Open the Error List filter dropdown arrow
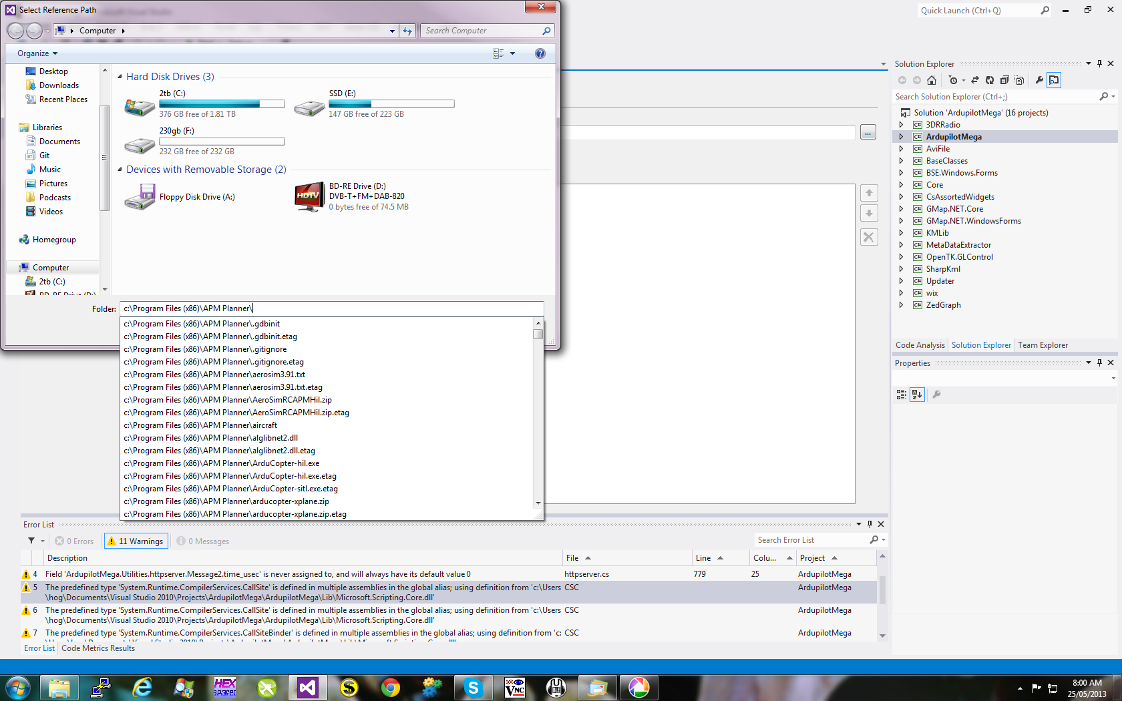Screen dimensions: 1122x701 [43, 541]
